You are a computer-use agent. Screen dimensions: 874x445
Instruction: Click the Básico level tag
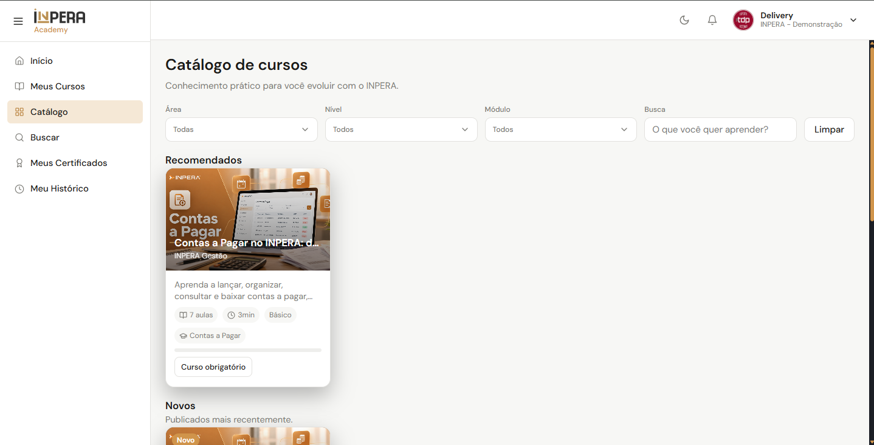pos(280,315)
